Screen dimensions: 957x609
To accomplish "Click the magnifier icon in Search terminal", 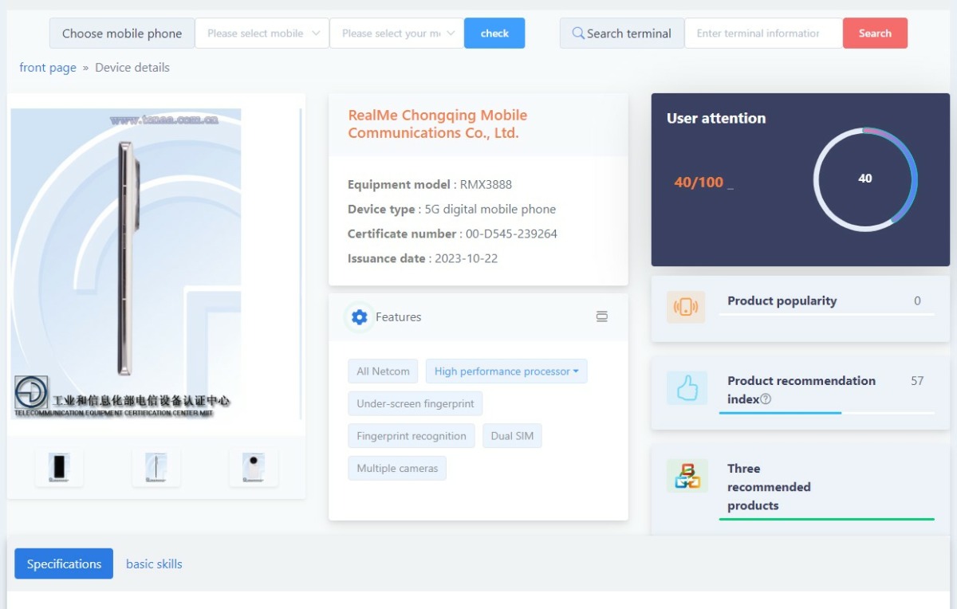I will click(x=578, y=33).
